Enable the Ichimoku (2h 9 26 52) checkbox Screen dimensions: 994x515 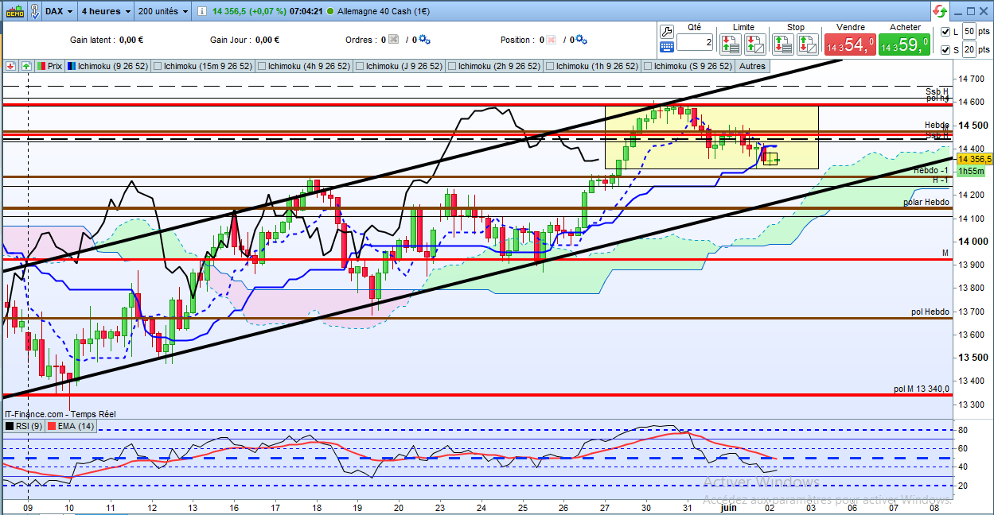click(451, 67)
